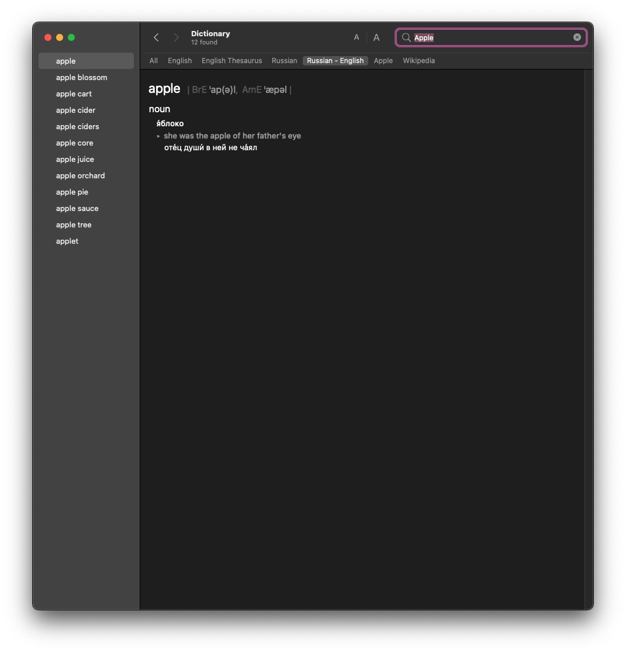Image resolution: width=626 pixels, height=653 pixels.
Task: Select 'apple blossom' in the sidebar
Action: 87,78
